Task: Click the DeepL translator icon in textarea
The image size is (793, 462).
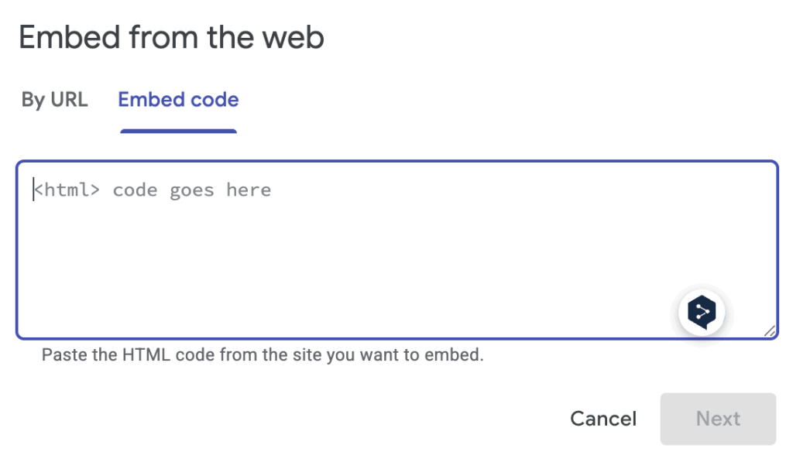Action: point(702,313)
